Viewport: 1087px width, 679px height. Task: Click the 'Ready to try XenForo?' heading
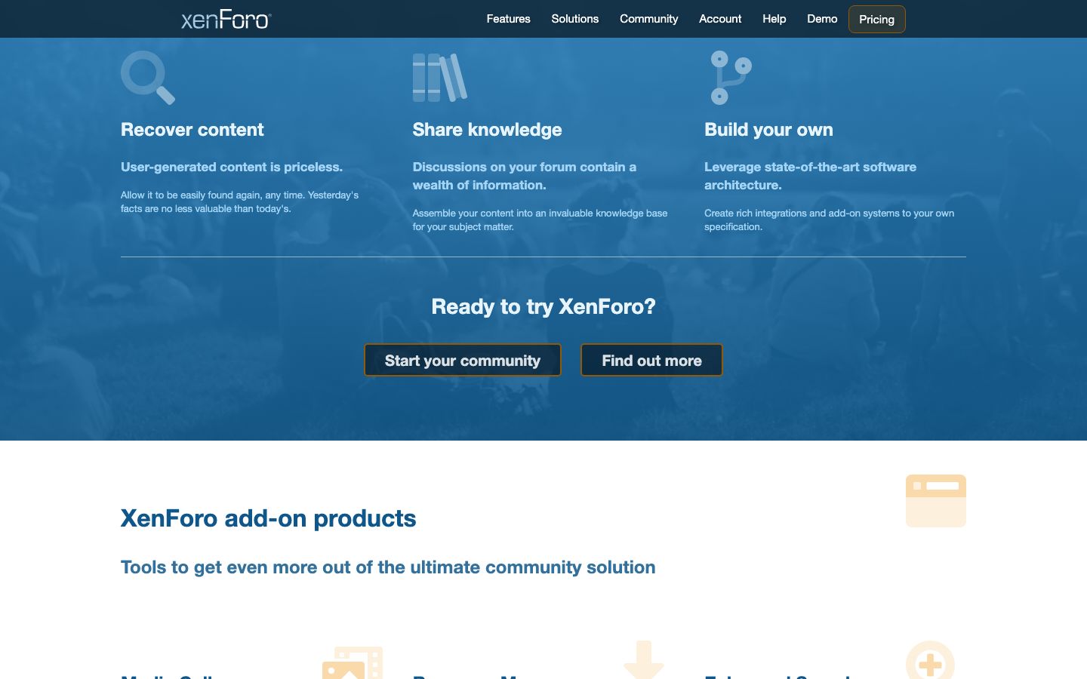tap(543, 306)
